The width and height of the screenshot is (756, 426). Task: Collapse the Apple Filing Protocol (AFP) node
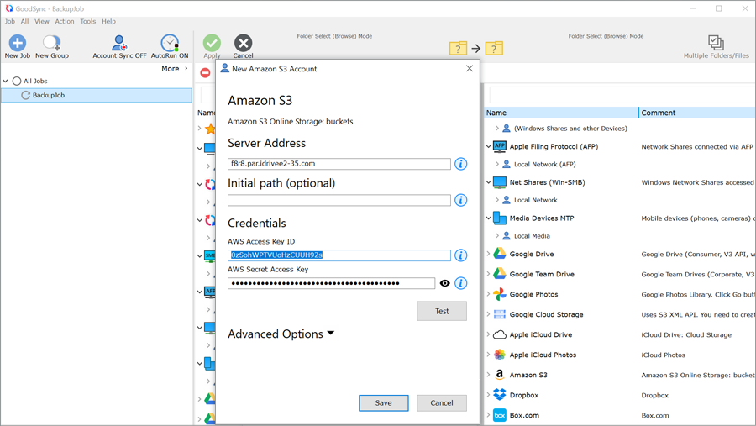(x=488, y=146)
